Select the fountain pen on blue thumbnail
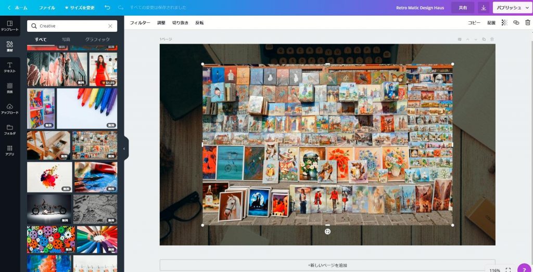Screen dimensions: 533x272 coord(96,177)
